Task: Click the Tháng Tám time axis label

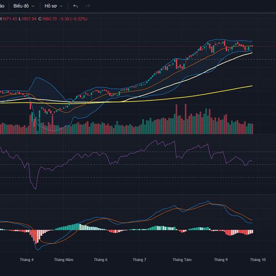Action: [x=182, y=260]
